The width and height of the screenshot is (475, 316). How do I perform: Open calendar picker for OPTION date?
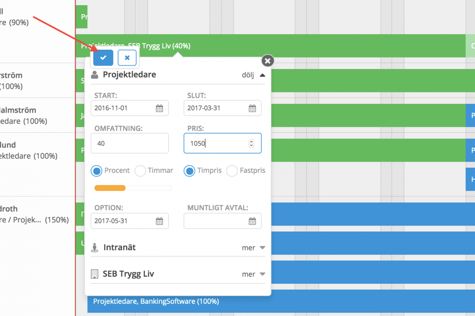(x=159, y=221)
